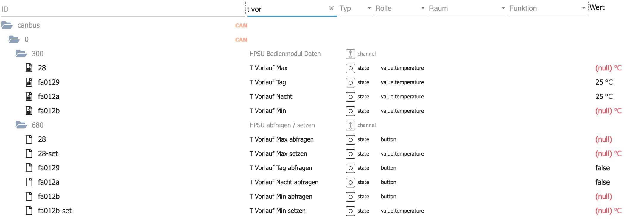
Task: Open the Raum filter dropdown
Action: click(467, 8)
